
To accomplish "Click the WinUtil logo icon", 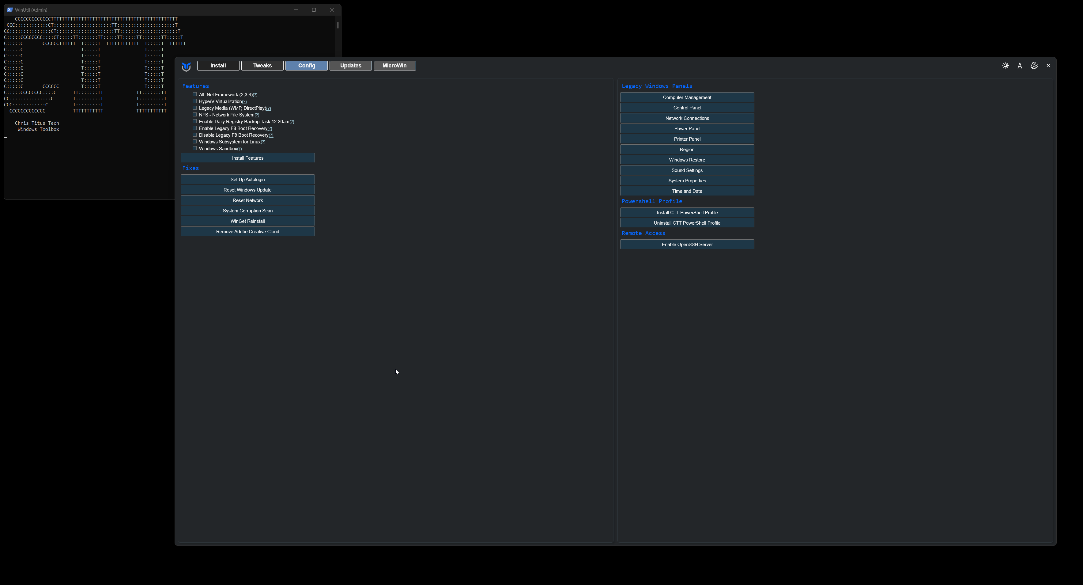I will click(186, 66).
